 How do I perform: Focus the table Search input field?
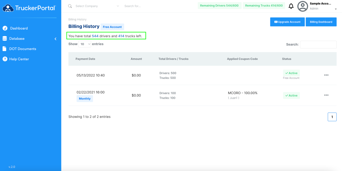pos(318,44)
